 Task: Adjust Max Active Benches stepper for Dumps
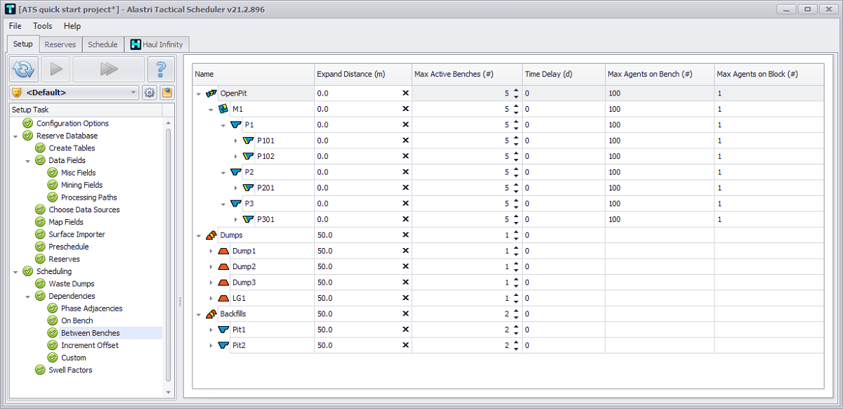(516, 235)
